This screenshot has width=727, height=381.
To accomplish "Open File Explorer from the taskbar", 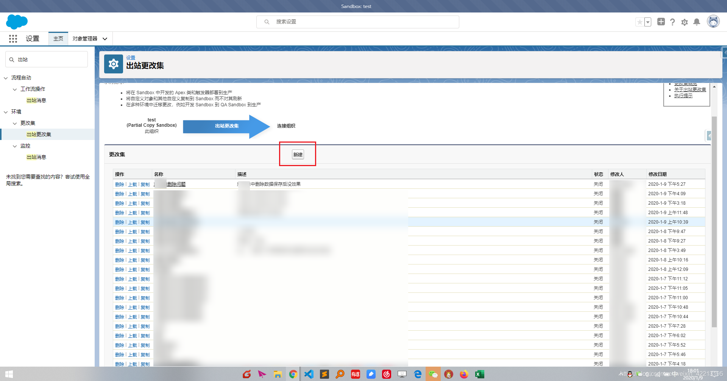I will pos(278,374).
